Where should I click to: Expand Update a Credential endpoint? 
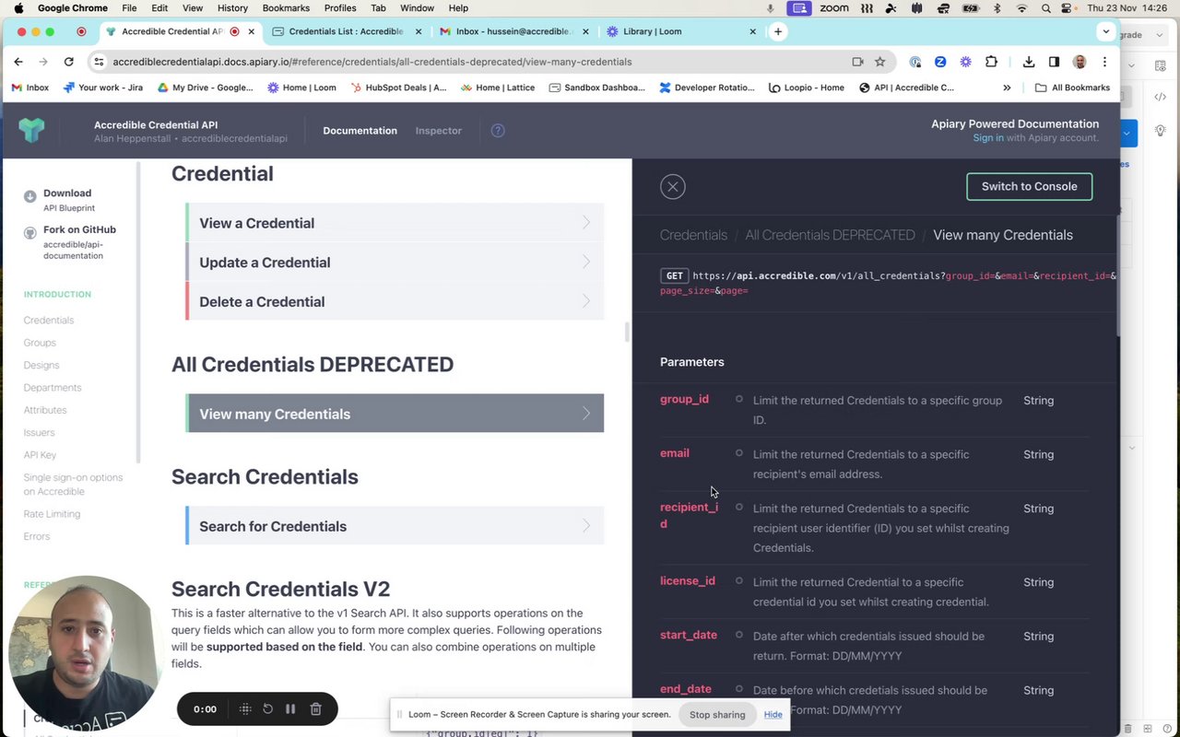(395, 263)
